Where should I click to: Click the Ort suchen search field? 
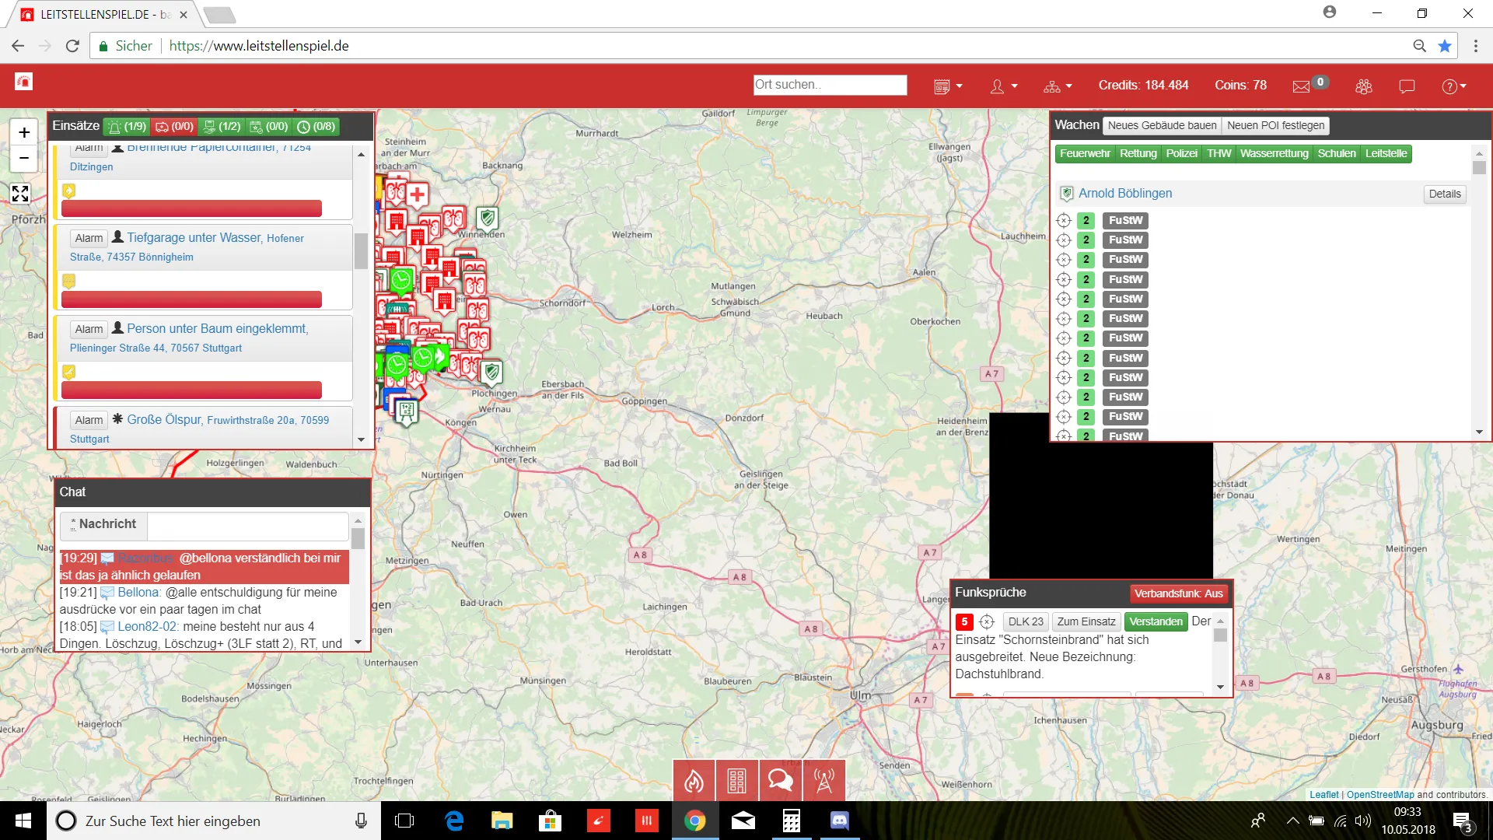[x=830, y=85]
